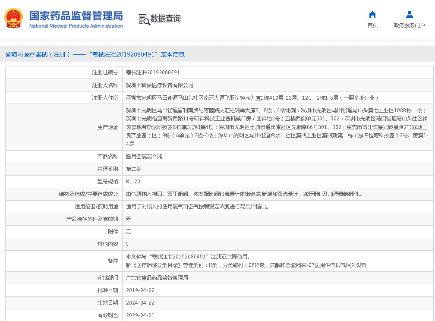Click the 国家药品监督管理局 site title
Viewport: 435px width, 321px height.
[76, 16]
